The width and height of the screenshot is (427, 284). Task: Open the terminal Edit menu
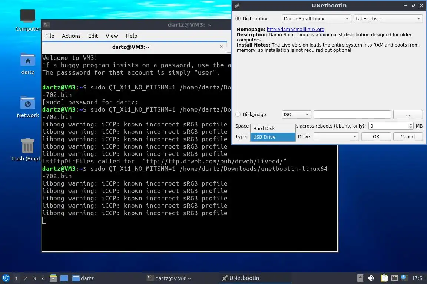pos(93,36)
